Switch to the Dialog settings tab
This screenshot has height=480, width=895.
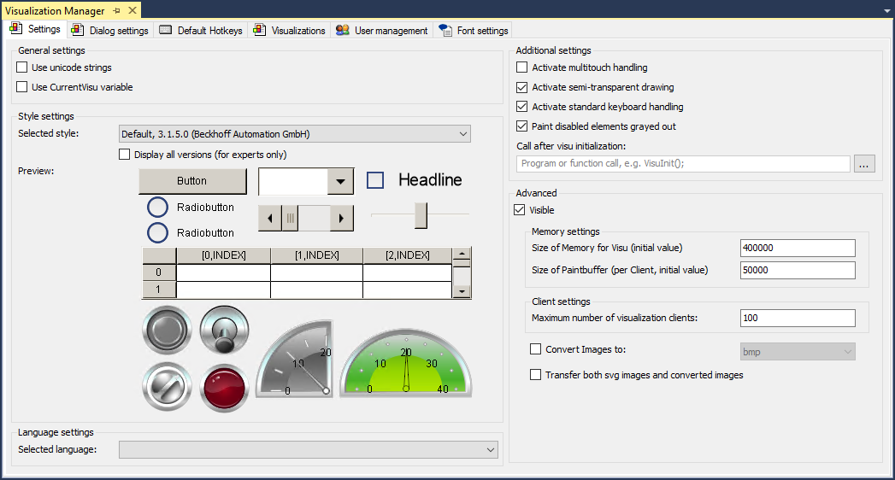[109, 30]
